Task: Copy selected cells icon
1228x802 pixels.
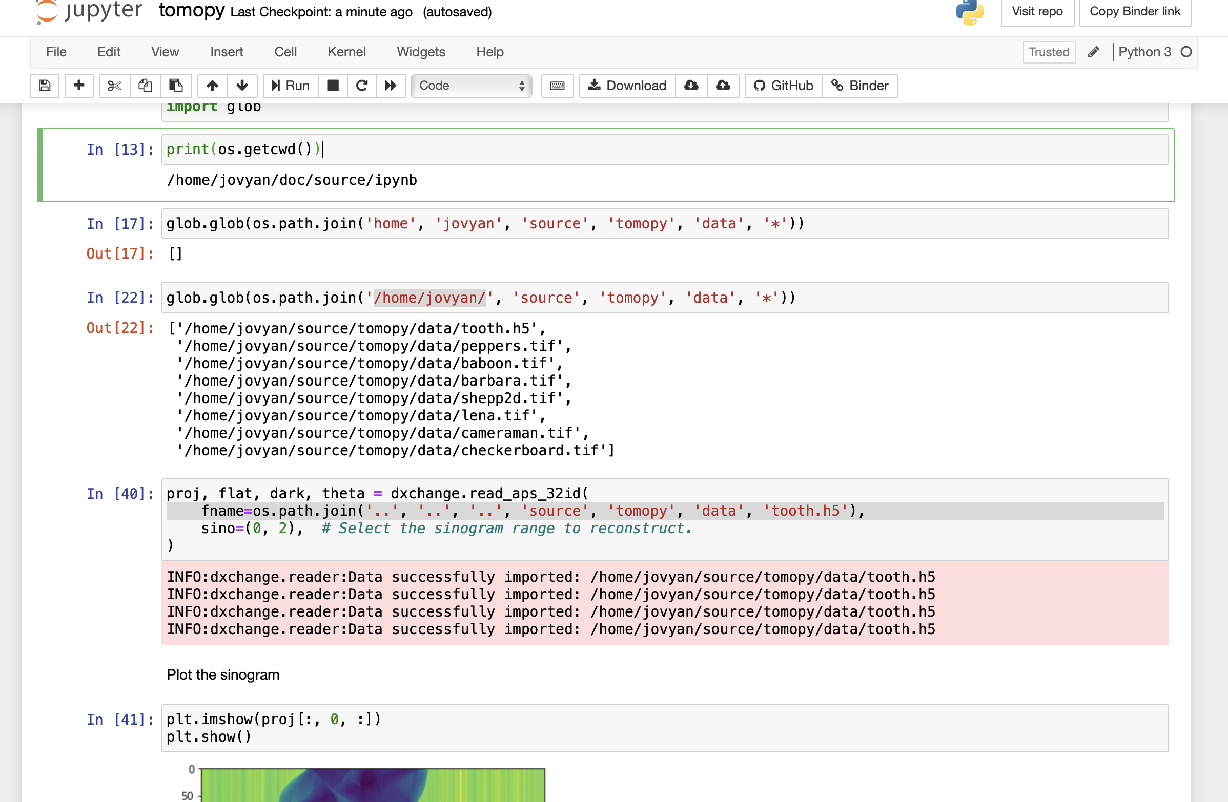Action: point(145,86)
